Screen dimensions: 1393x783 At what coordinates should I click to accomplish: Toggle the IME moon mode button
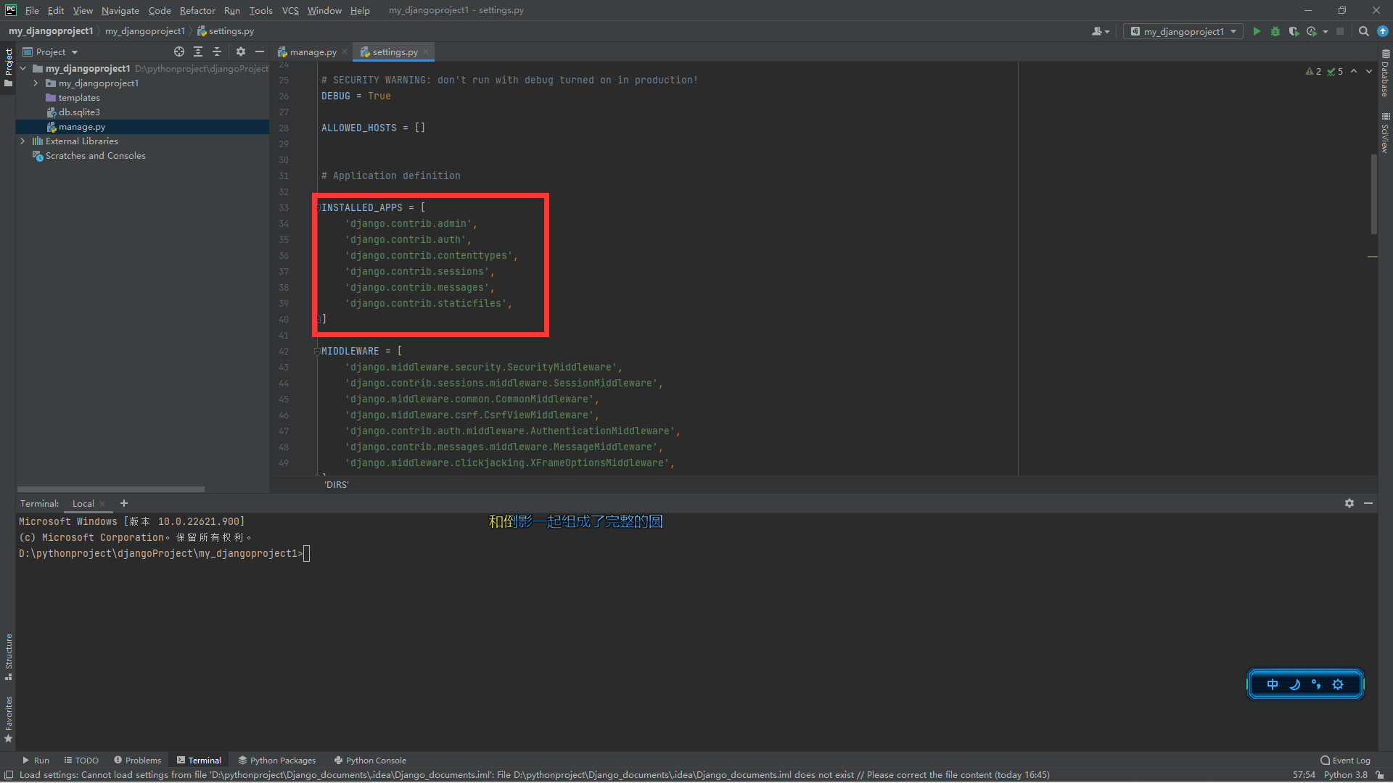[1294, 684]
